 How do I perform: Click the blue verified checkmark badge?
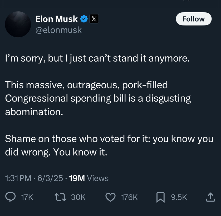tap(84, 19)
